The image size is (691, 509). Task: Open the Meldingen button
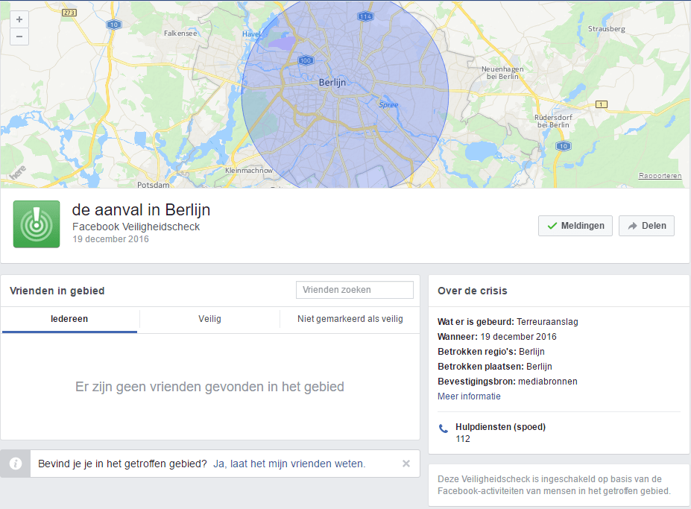tap(575, 226)
